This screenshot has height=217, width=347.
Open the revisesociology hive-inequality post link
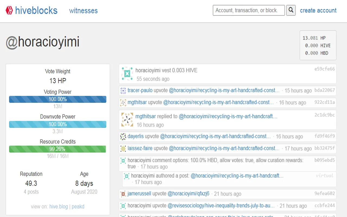pos(221,206)
